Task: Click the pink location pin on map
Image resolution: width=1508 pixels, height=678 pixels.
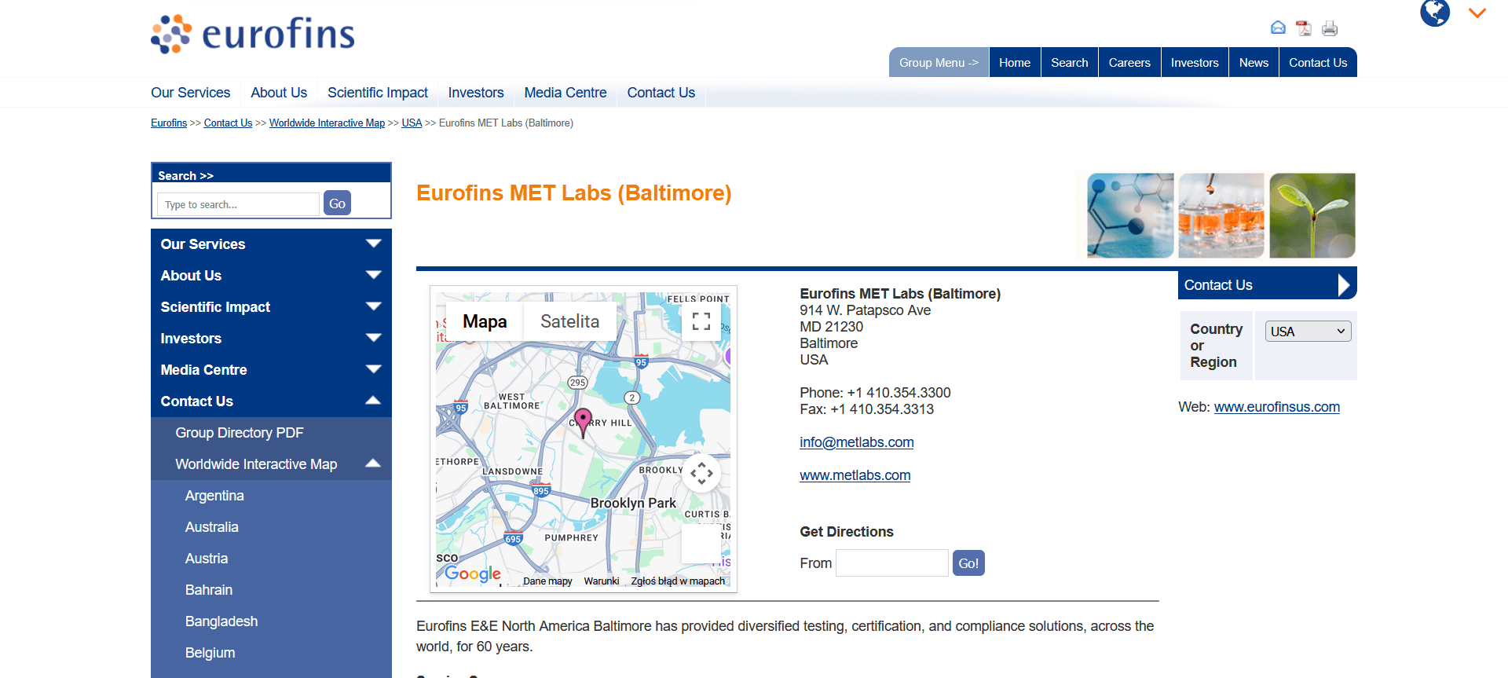Action: coord(583,420)
